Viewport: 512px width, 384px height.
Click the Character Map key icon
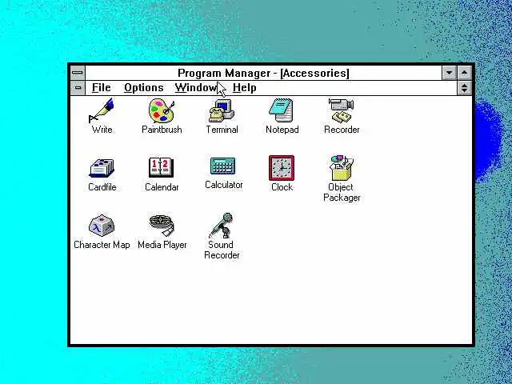102,226
